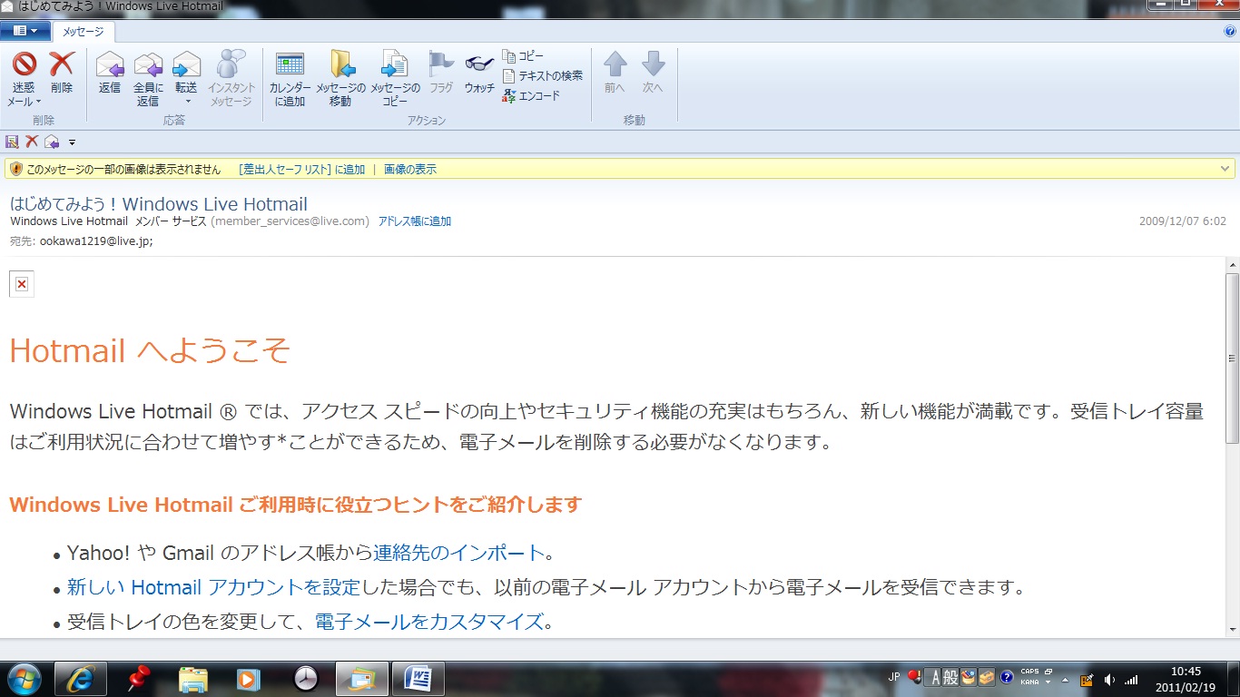
Task: Click network signal tray icon
Action: coord(1131,679)
